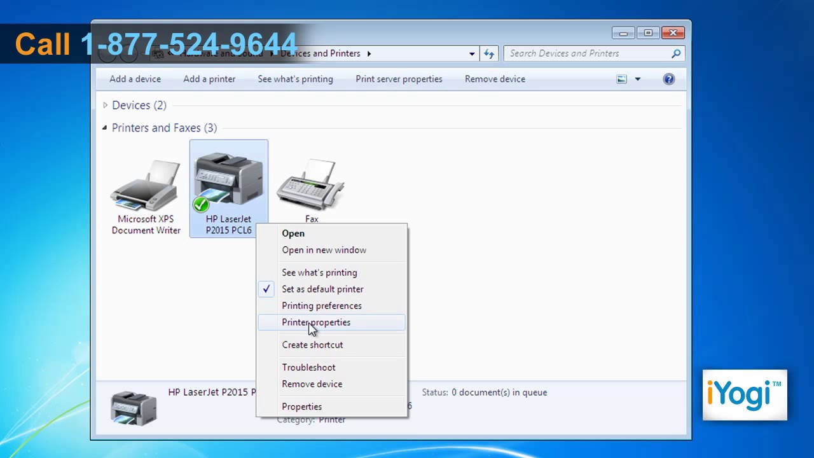Click See what's printing in toolbar
The image size is (814, 458).
pos(295,79)
